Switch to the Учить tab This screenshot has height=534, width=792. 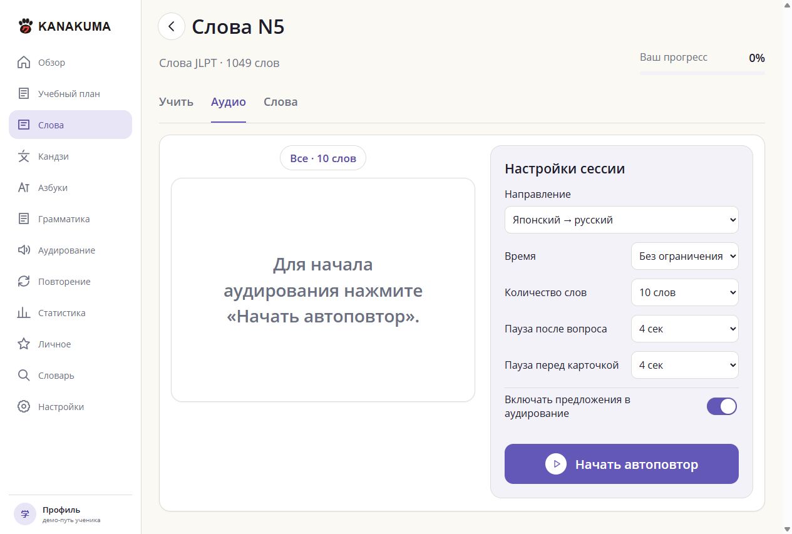(x=177, y=102)
